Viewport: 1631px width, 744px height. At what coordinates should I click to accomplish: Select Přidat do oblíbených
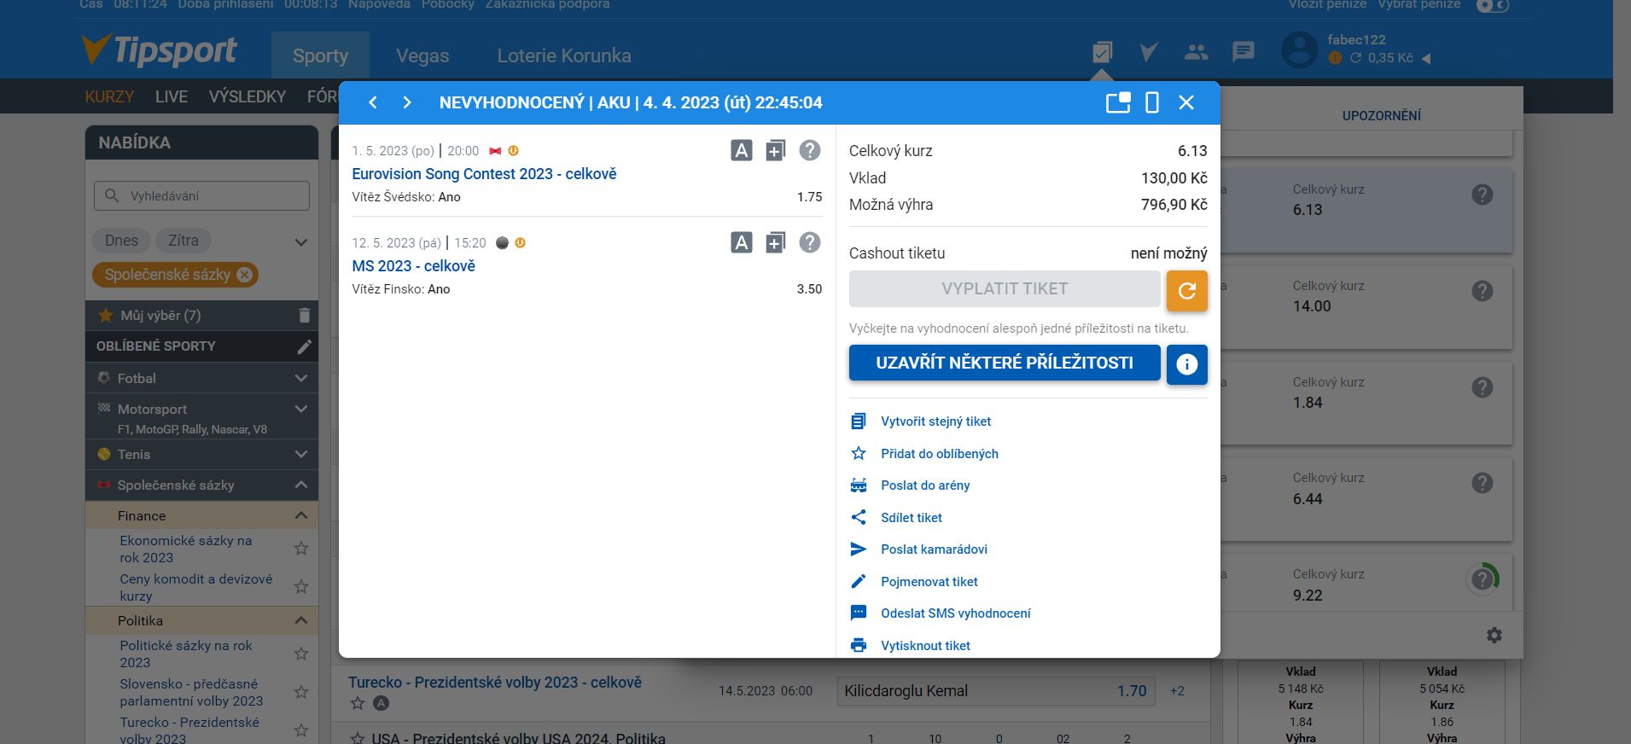940,454
